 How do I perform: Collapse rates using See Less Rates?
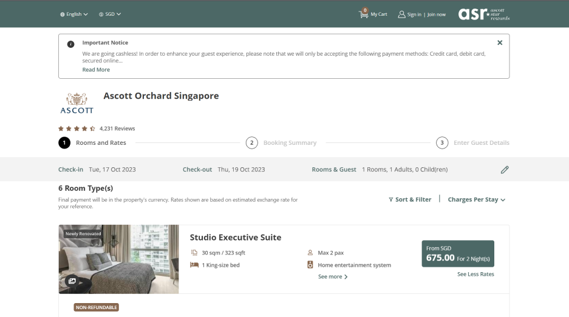(475, 274)
